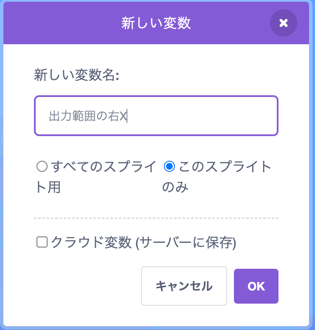Click the dashed divider line above the cloud option
The image size is (315, 330).
(156, 218)
